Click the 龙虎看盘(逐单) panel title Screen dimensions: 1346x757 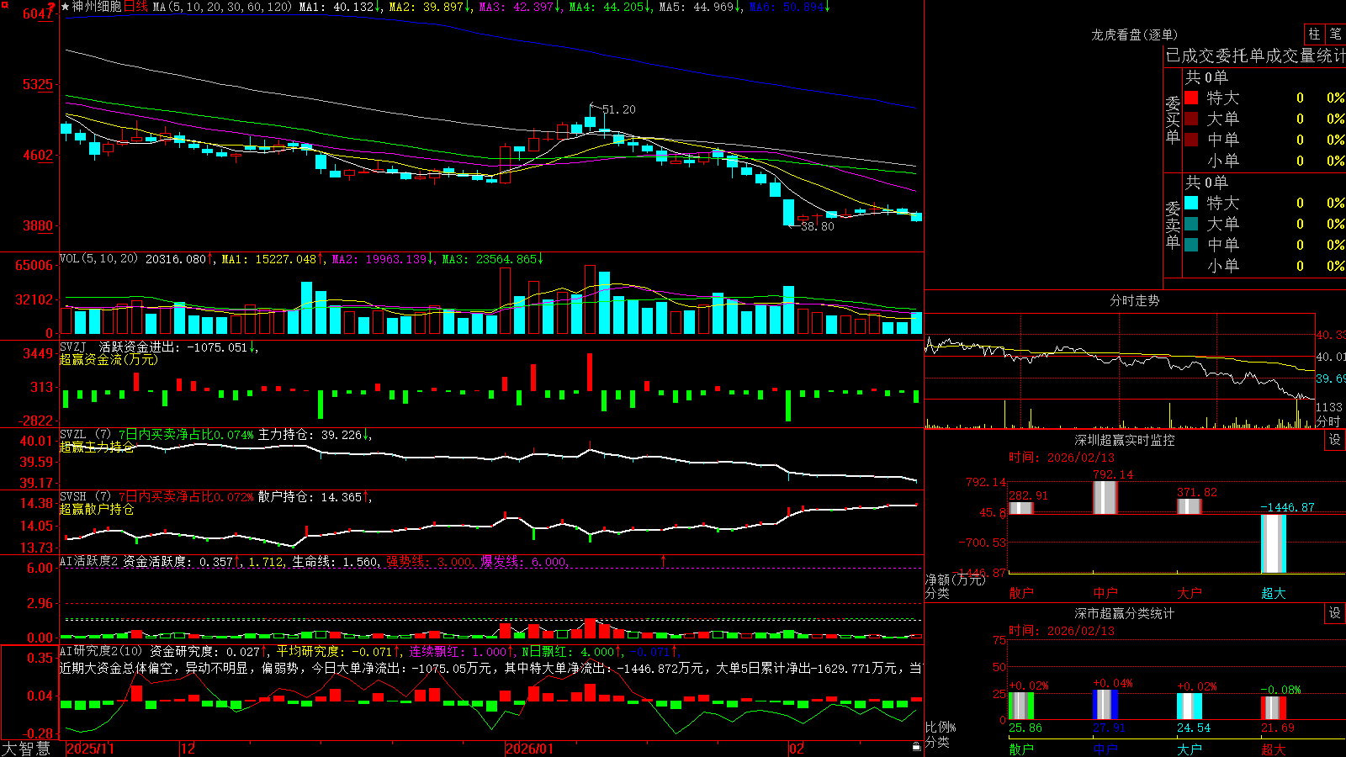(1134, 34)
